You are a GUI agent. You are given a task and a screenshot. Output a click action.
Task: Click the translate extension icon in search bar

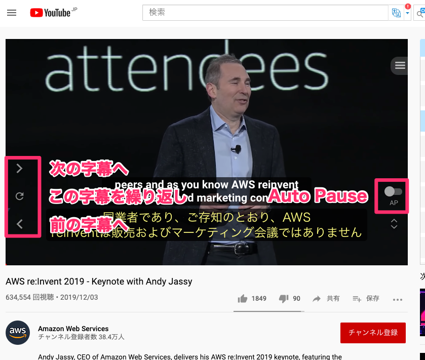tap(396, 13)
